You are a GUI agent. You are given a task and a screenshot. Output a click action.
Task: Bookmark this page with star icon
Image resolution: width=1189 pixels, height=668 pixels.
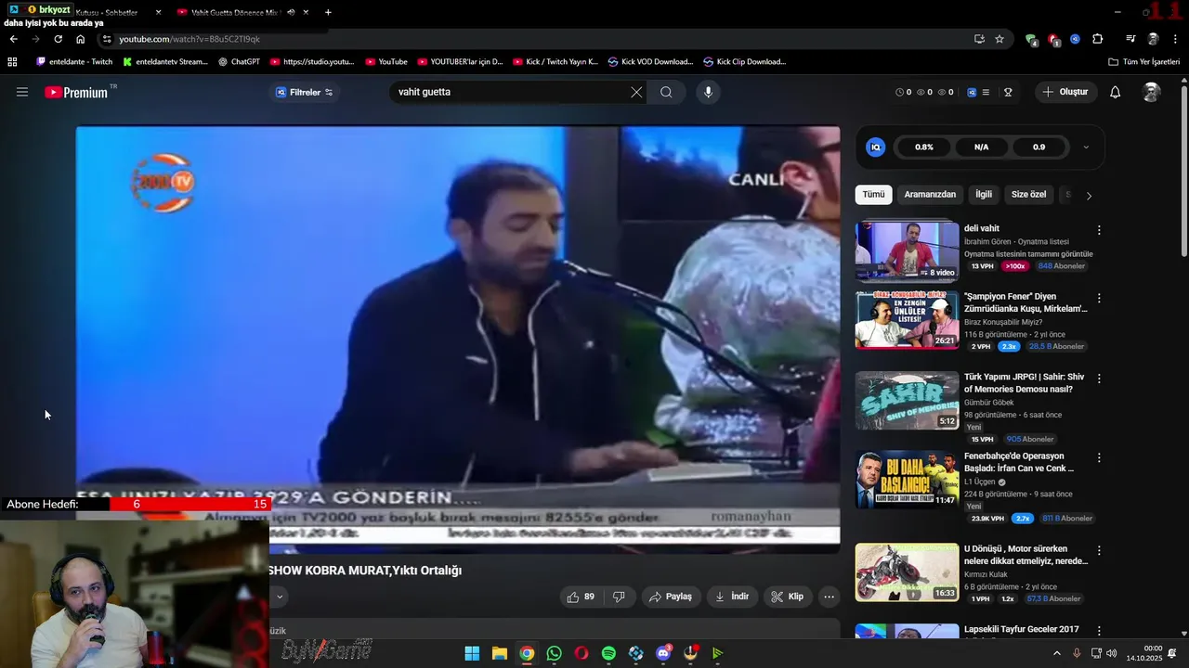(x=1000, y=39)
